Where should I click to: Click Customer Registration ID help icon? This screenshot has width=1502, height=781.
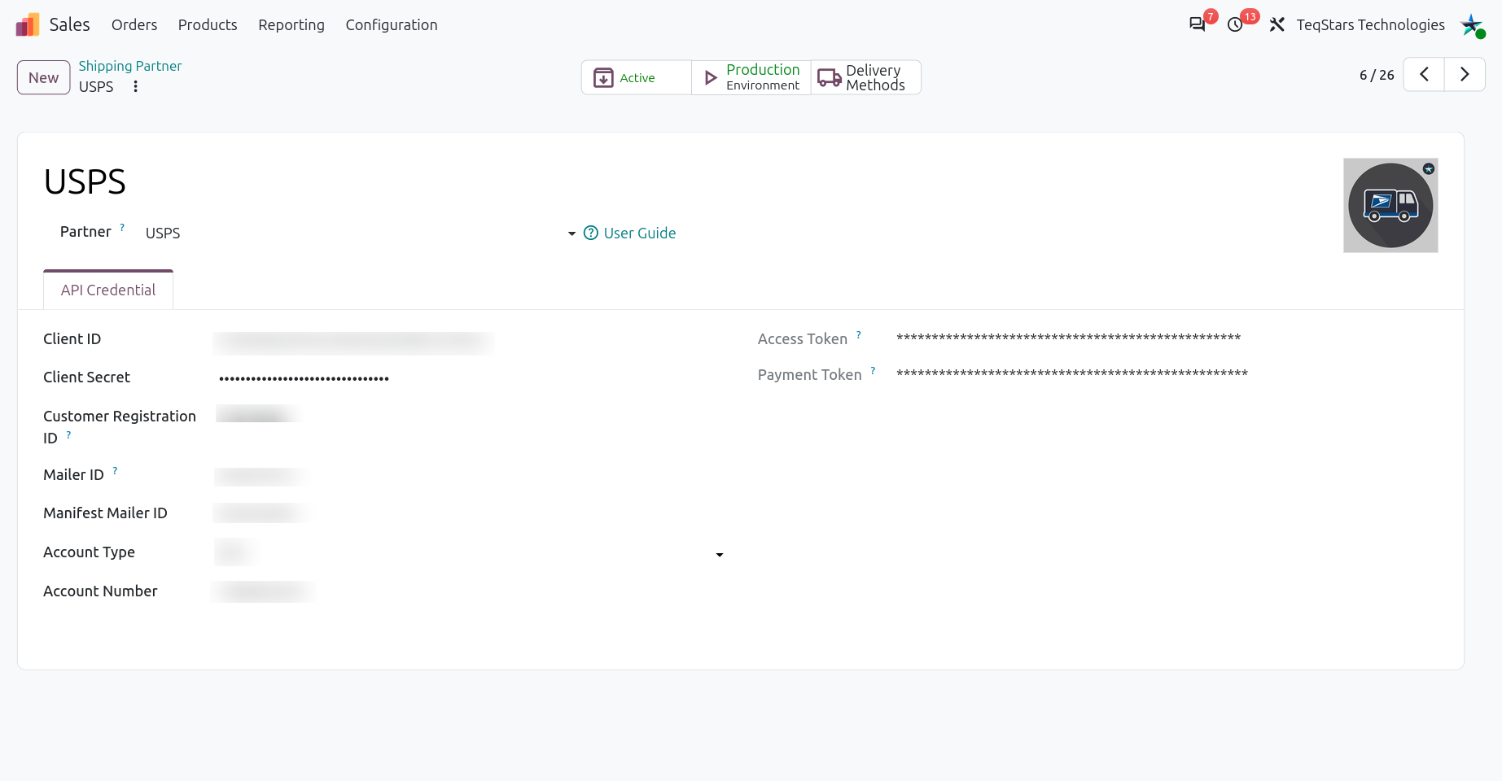coord(68,435)
